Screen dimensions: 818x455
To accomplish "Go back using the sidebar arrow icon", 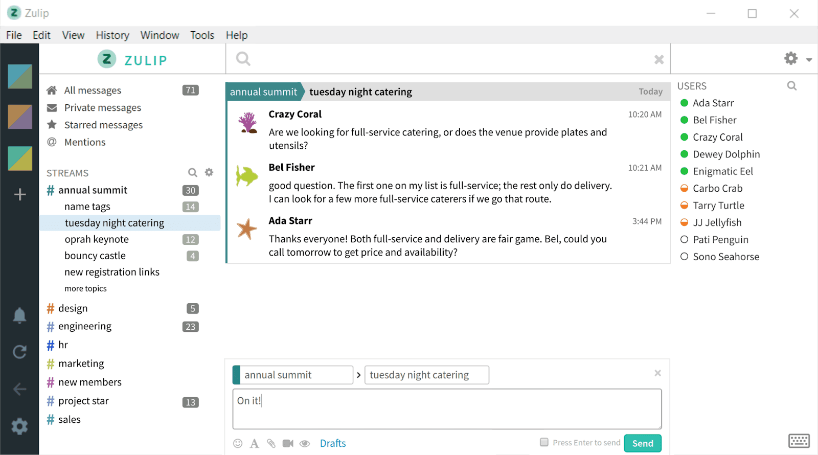I will (19, 389).
